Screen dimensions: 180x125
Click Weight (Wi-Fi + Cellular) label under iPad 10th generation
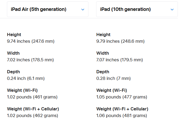point(122,109)
